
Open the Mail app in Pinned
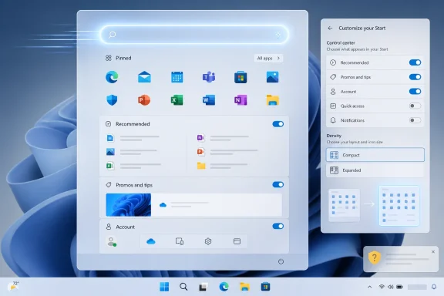(144, 77)
